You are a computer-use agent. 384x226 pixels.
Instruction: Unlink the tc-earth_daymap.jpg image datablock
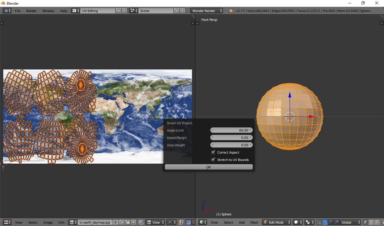133,222
